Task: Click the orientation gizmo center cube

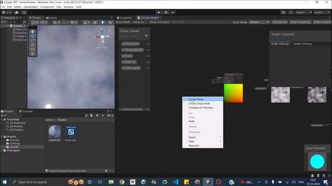Action: (103, 37)
